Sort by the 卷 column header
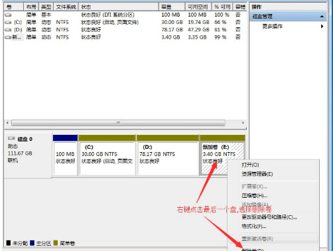The image size is (333, 251). pyautogui.click(x=14, y=7)
